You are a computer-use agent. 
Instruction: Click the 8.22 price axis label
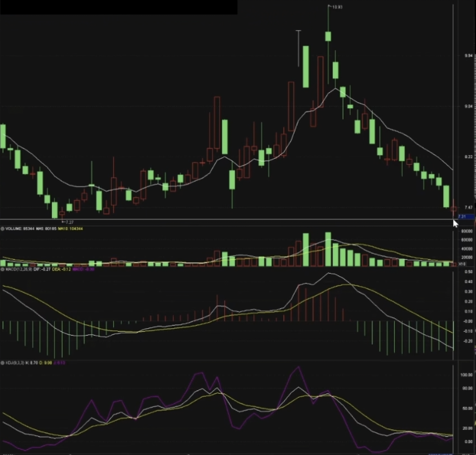[469, 157]
